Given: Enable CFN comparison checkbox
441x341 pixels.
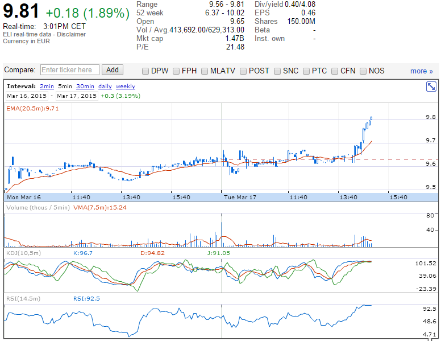Looking at the screenshot, I should [x=335, y=71].
